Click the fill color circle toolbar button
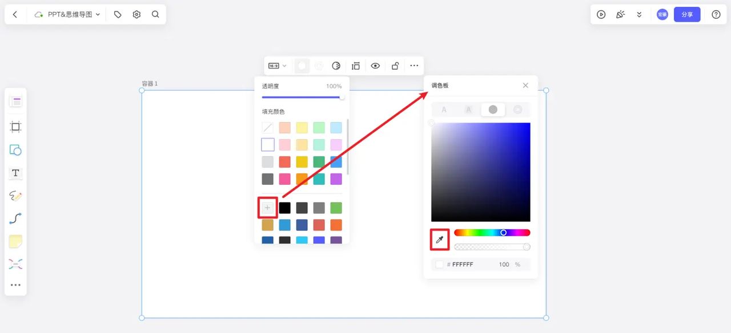Screen dimensions: 731x333 click(x=302, y=66)
